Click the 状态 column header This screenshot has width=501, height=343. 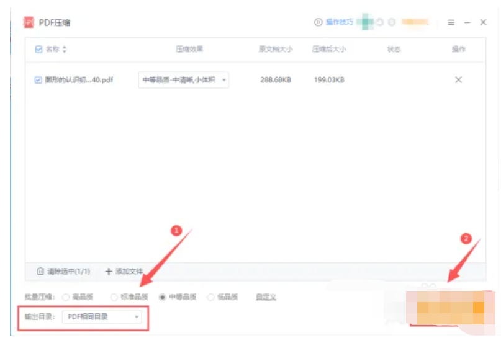394,49
